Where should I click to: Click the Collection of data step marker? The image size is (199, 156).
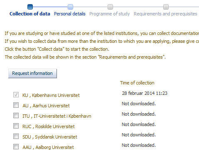pos(30,7)
